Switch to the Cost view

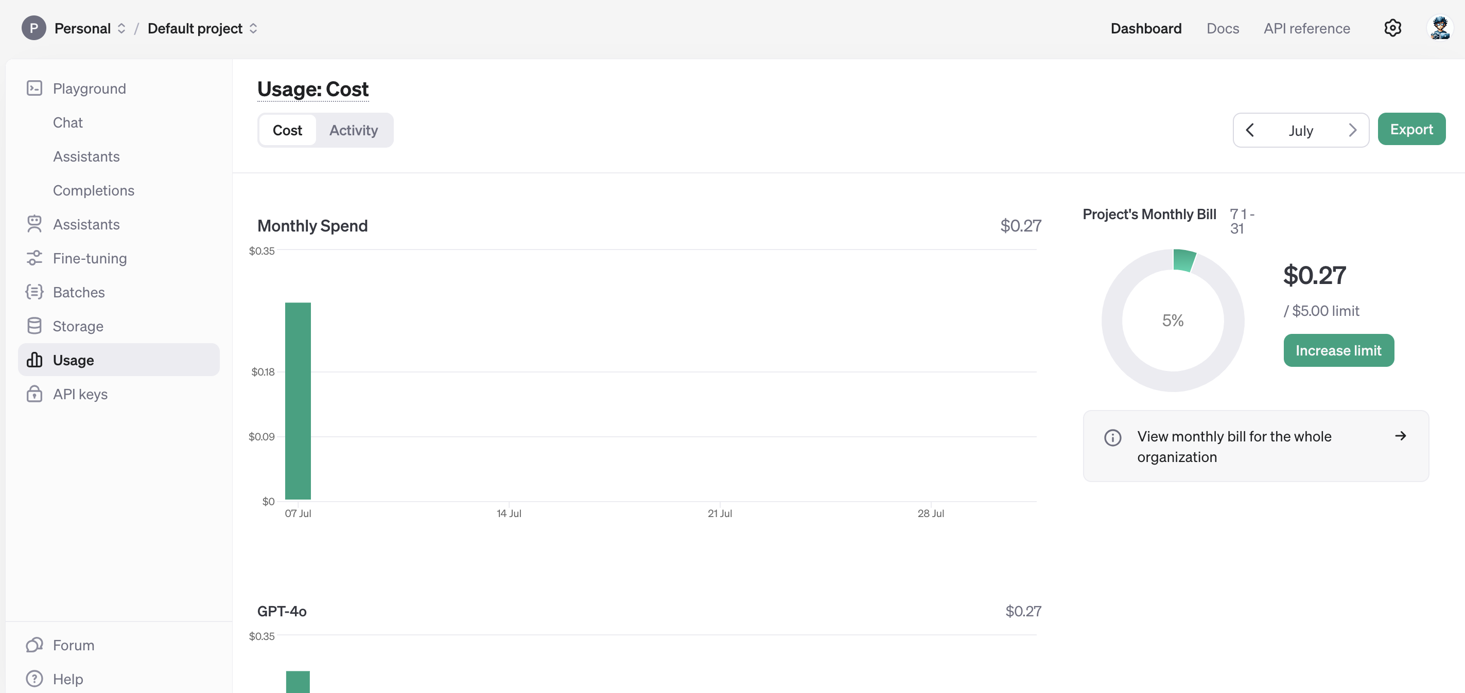287,130
